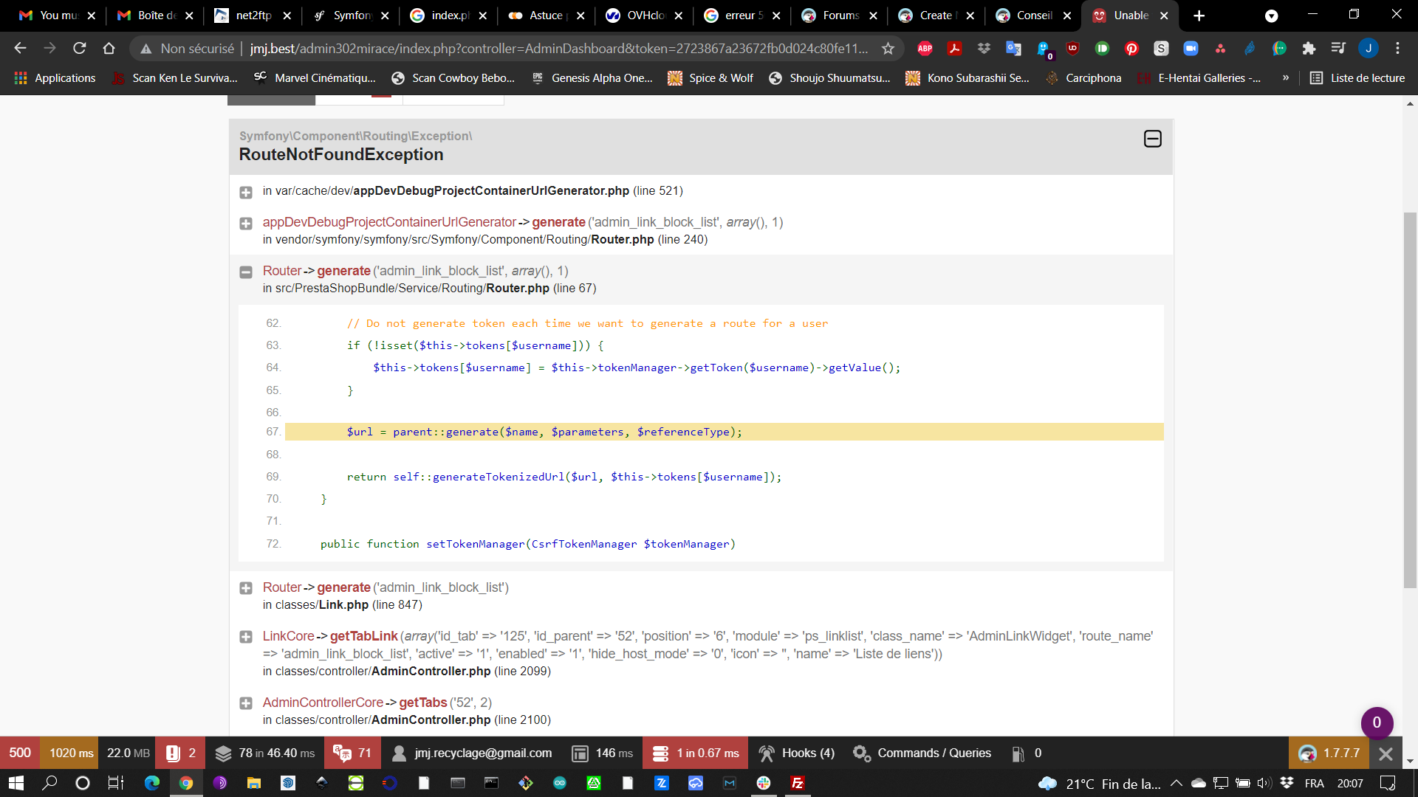Open the 22.0 MB memory panel
1418x797 pixels.
pos(128,753)
